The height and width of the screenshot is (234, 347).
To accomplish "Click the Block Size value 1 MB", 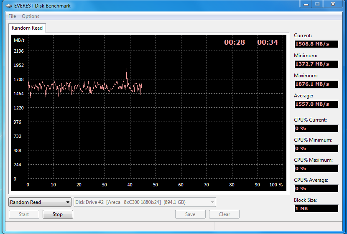I will [316, 209].
